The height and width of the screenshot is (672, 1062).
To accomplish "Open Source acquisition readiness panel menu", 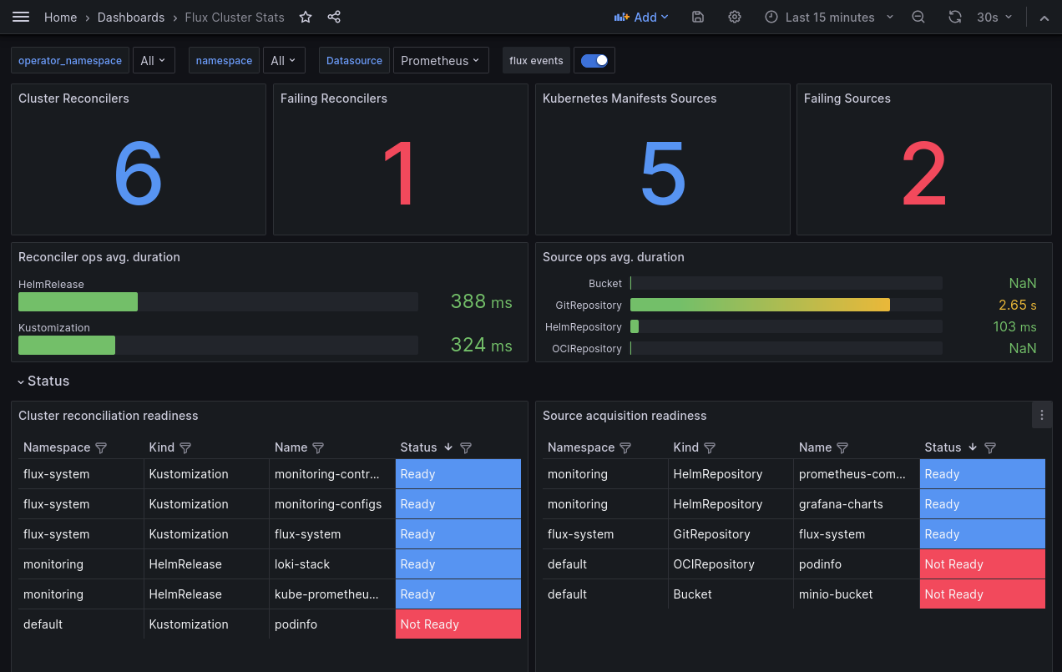I will click(x=1041, y=414).
